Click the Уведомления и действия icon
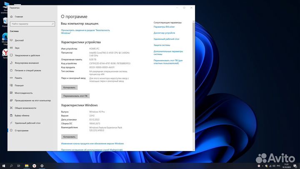This screenshot has height=169, width=300. click(11, 55)
